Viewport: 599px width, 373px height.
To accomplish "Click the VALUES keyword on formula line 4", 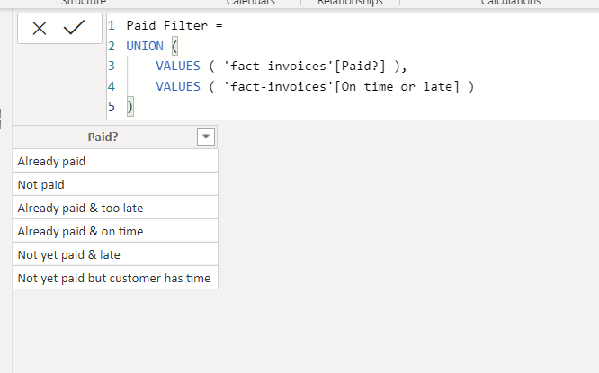I will [178, 86].
